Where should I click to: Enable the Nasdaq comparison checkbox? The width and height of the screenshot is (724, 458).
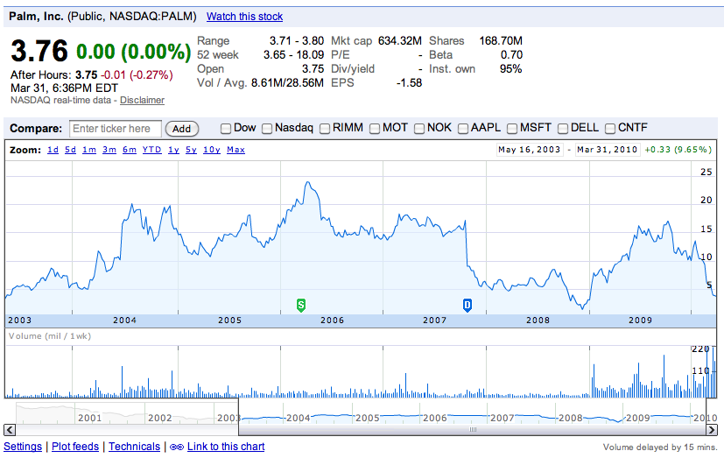tap(267, 129)
